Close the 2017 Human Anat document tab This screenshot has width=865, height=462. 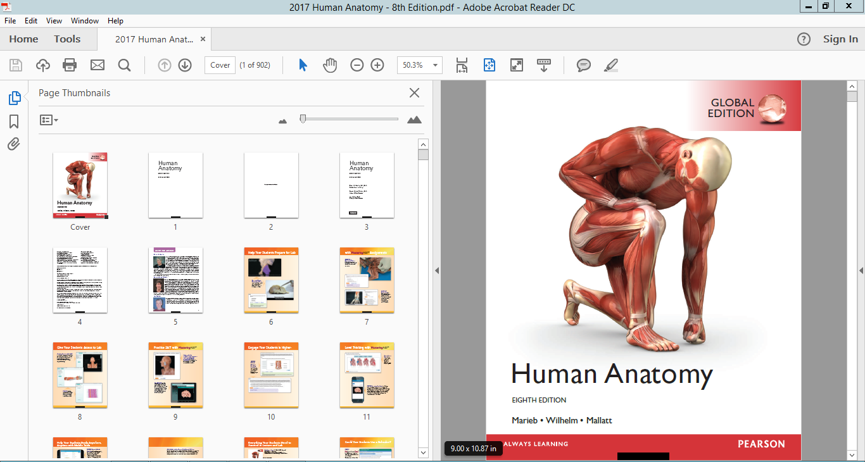[203, 39]
